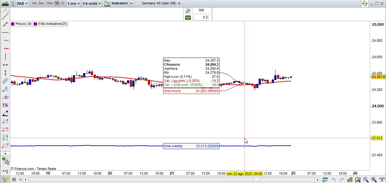Viewport: 386px width, 183px height.
Task: Redo the last chart action
Action: pyautogui.click(x=342, y=180)
